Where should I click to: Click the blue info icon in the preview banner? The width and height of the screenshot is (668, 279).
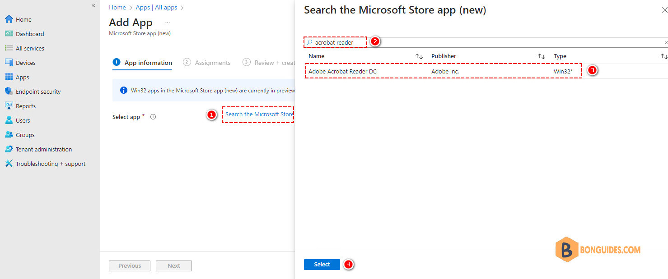[124, 90]
